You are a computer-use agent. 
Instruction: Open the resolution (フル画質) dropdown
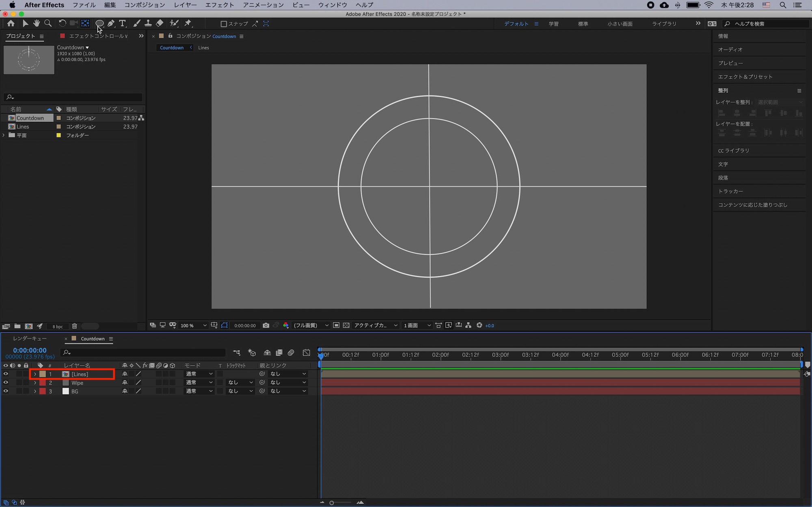(311, 325)
